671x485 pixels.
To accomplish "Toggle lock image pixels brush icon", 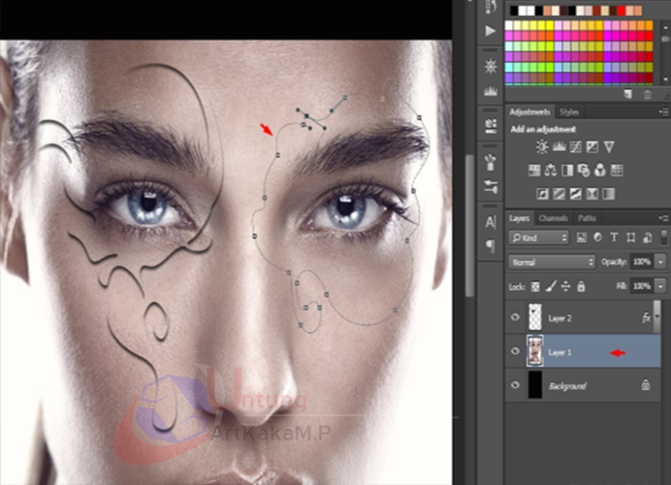I will pos(551,286).
